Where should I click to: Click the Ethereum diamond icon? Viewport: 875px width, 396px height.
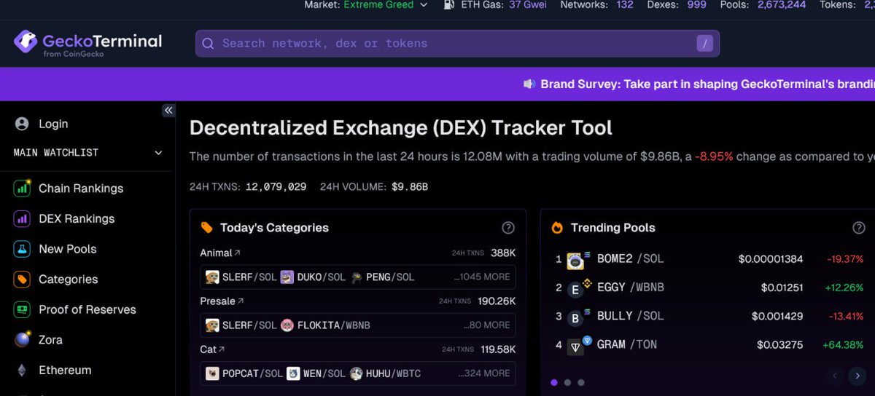tap(22, 371)
